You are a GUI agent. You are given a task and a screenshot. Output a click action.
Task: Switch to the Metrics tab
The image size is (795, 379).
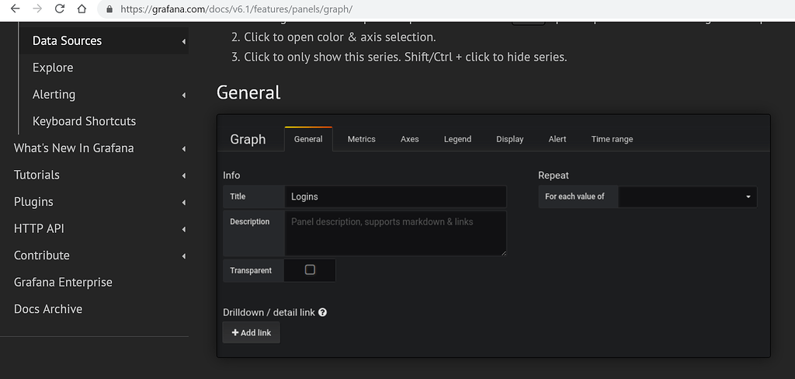[361, 139]
